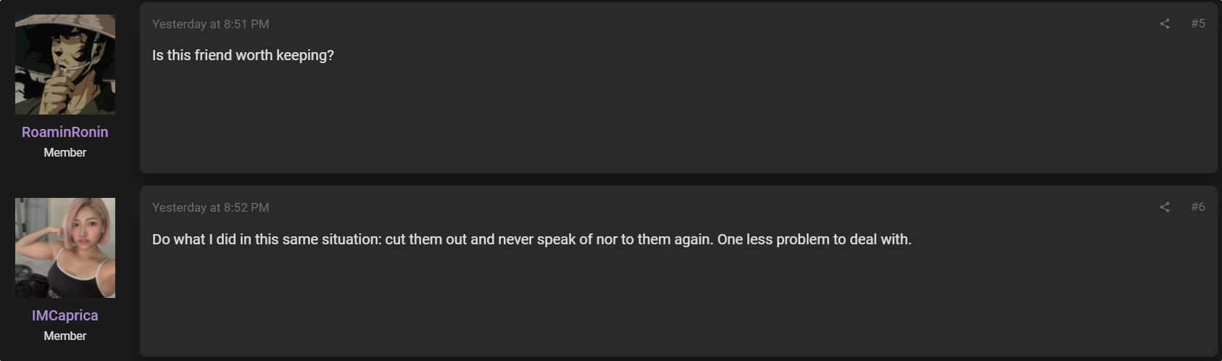The height and width of the screenshot is (361, 1222).
Task: Open permalink number #6
Action: pos(1198,207)
